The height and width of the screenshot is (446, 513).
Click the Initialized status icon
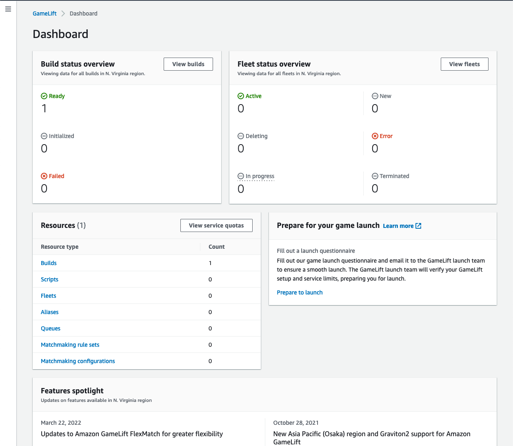tap(43, 136)
